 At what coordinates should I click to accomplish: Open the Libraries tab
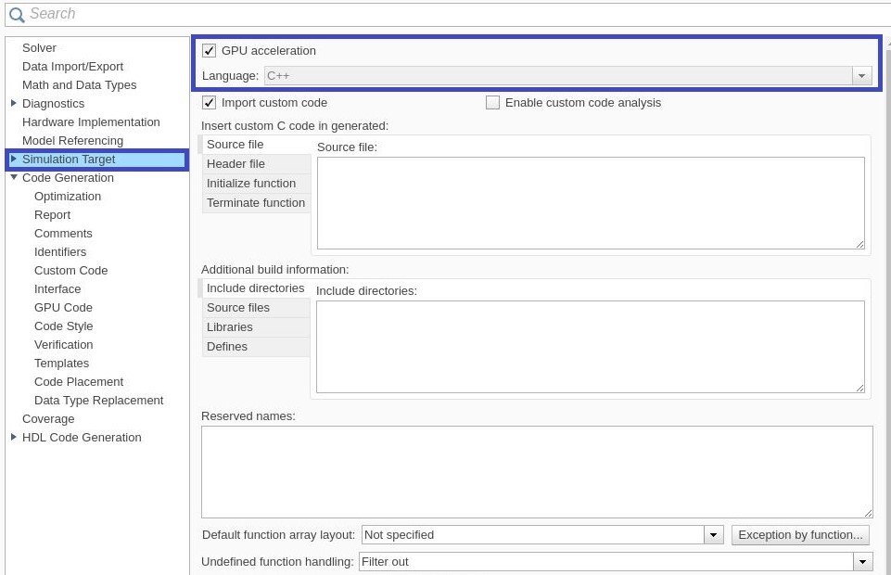click(230, 327)
